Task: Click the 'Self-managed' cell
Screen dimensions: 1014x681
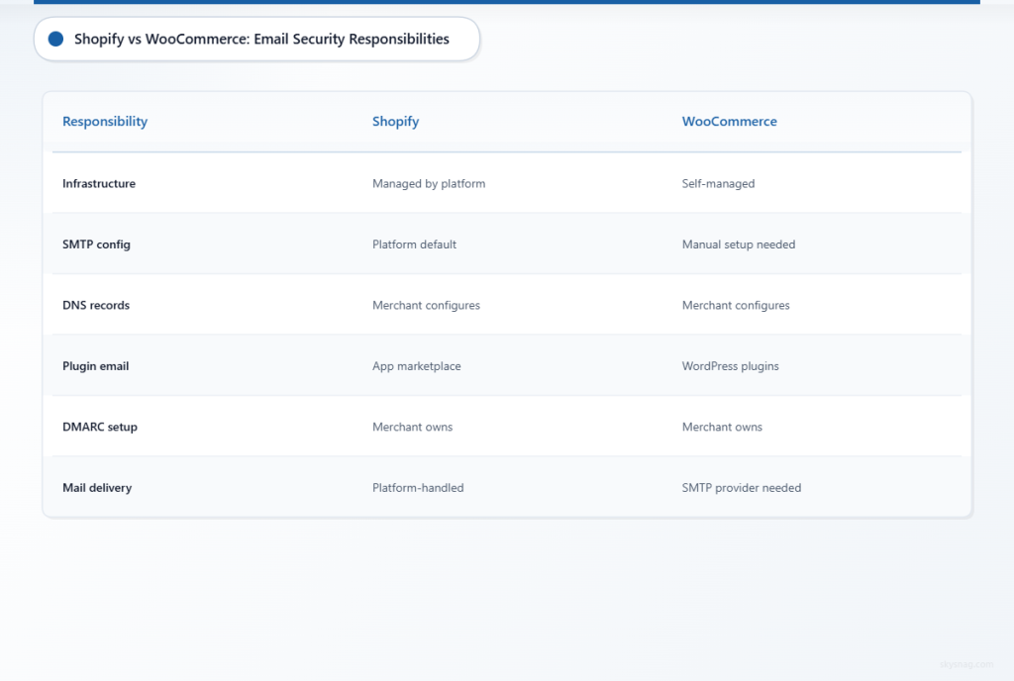Action: coord(718,183)
